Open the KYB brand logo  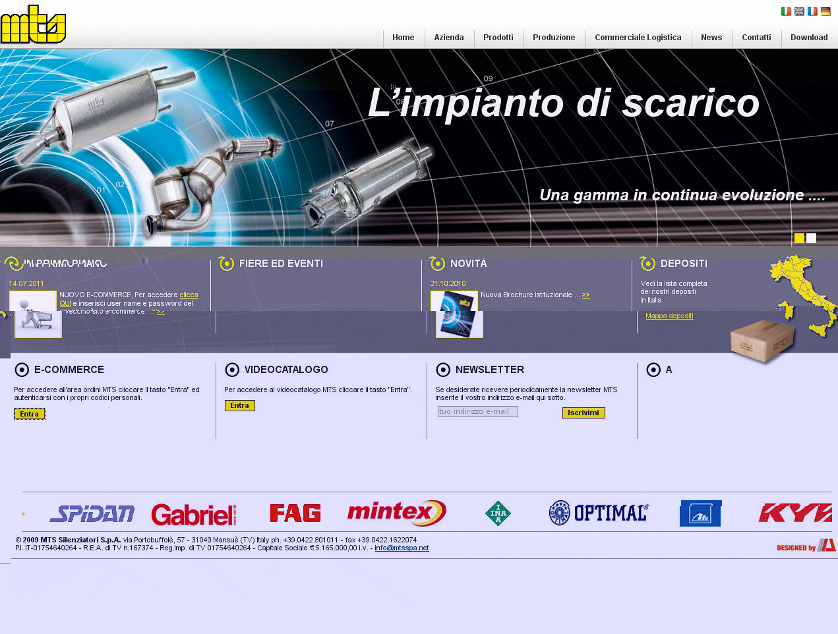click(x=795, y=513)
